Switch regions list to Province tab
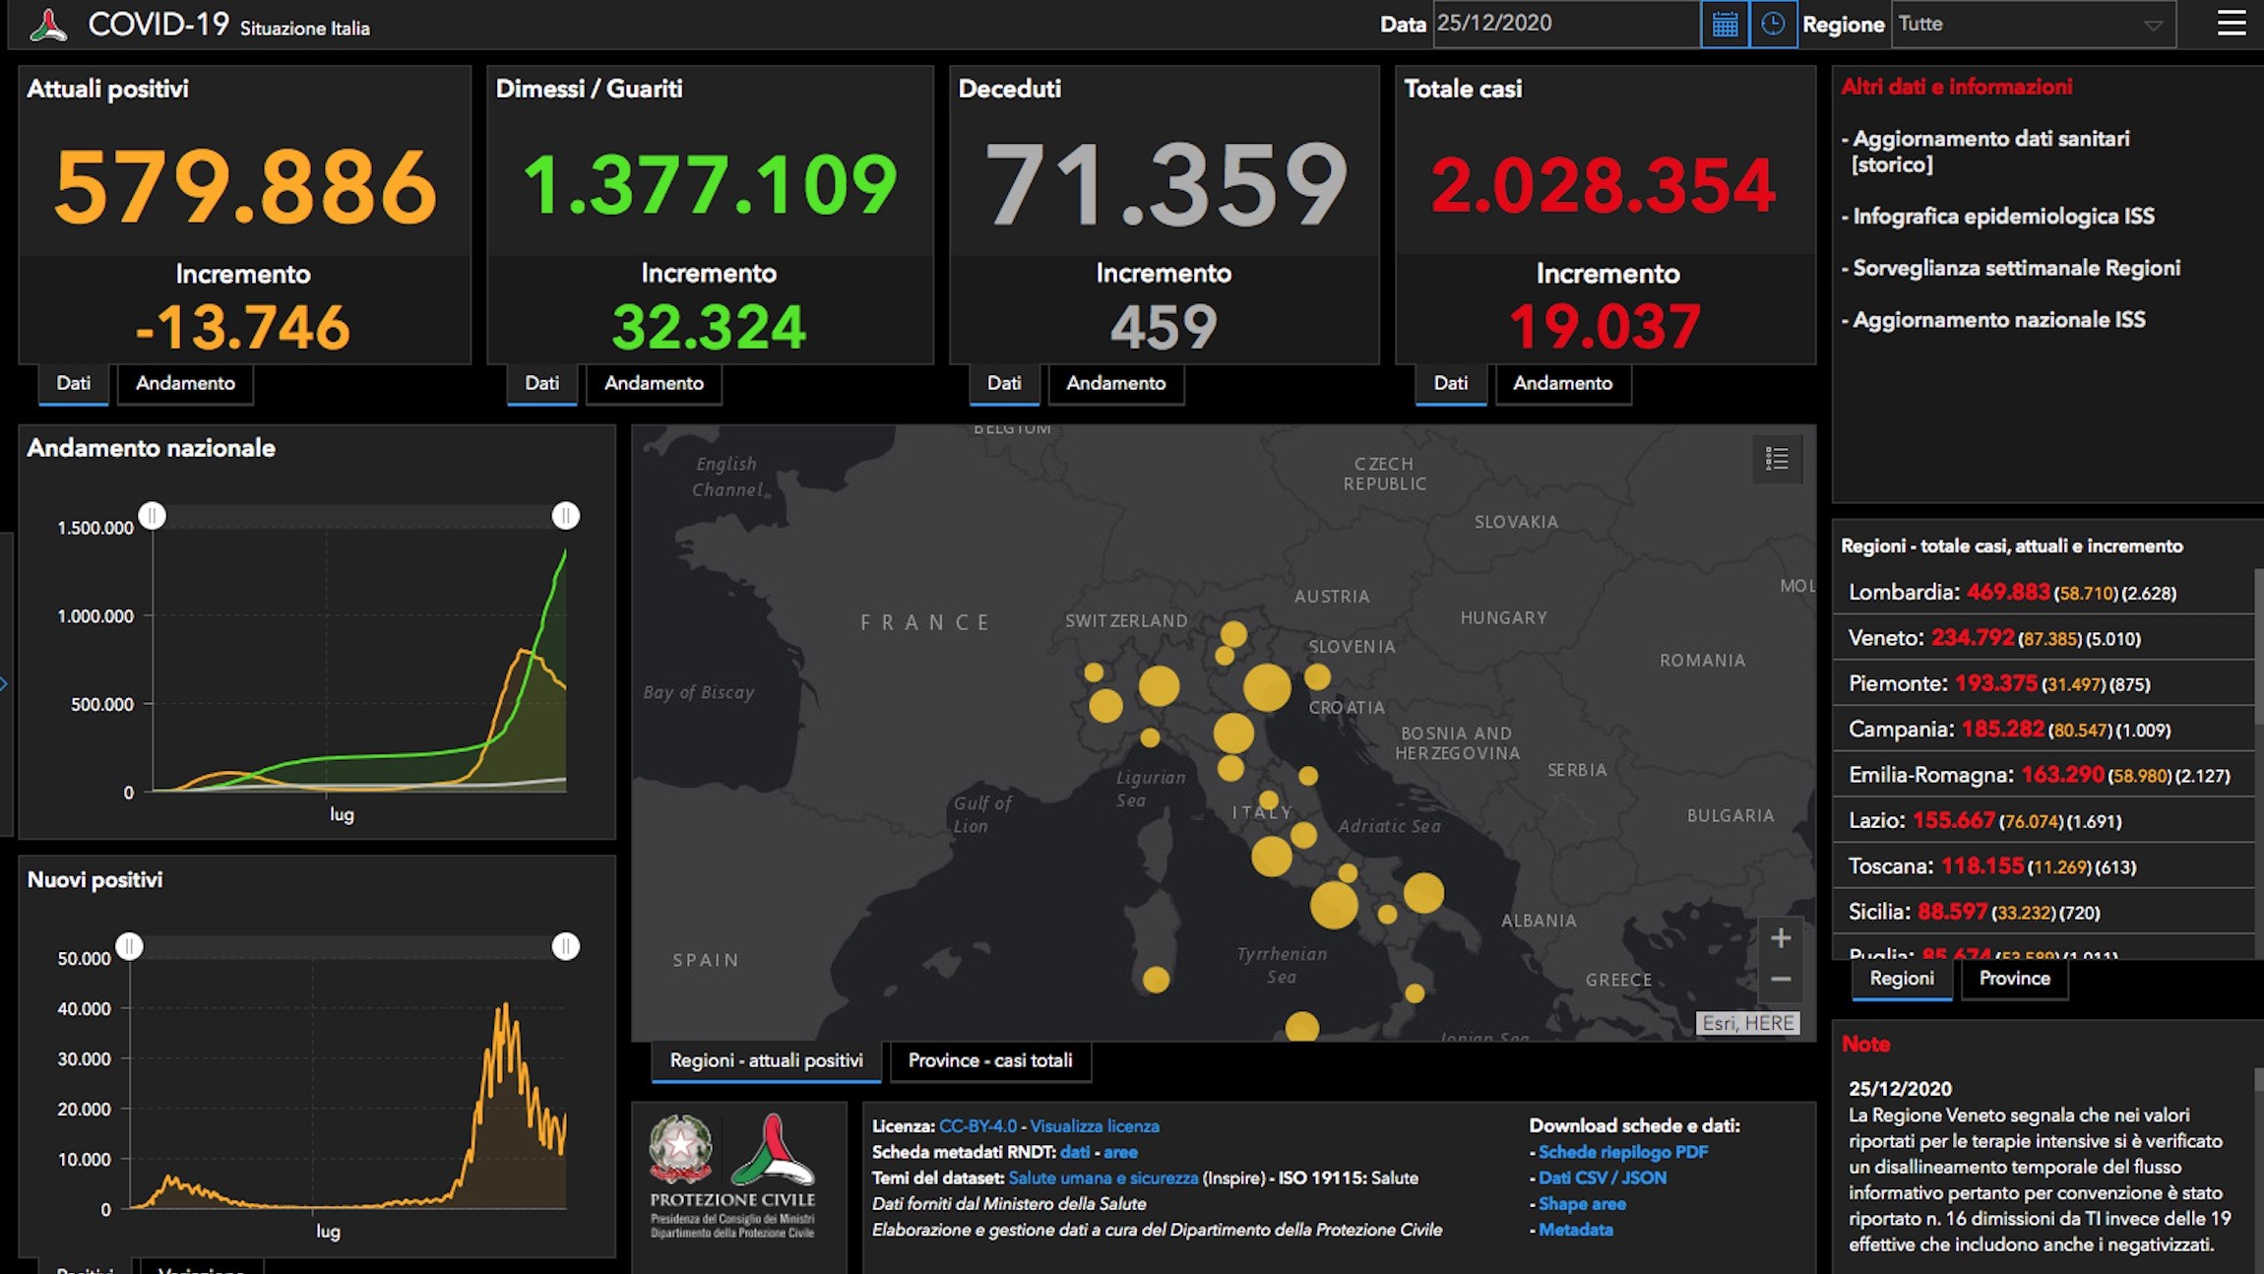This screenshot has height=1274, width=2264. tap(2014, 979)
